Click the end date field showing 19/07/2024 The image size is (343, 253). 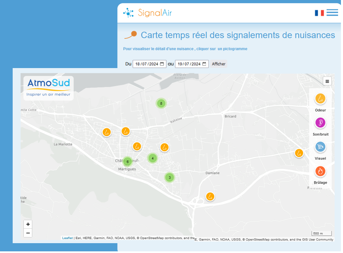(x=191, y=64)
